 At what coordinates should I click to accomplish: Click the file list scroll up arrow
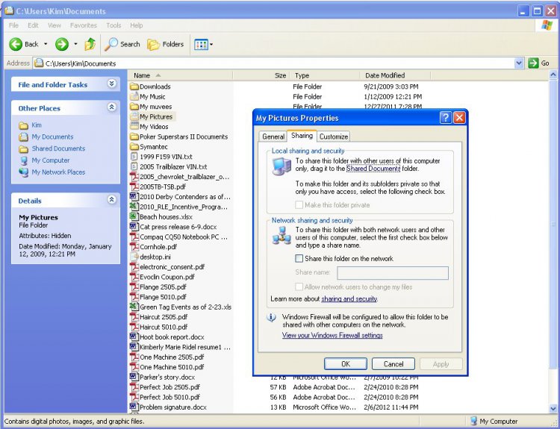553,75
